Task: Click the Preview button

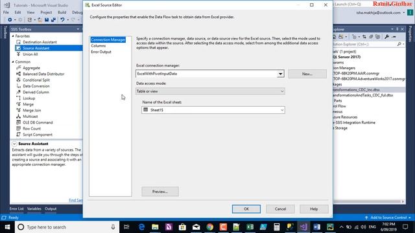Action: (160, 192)
